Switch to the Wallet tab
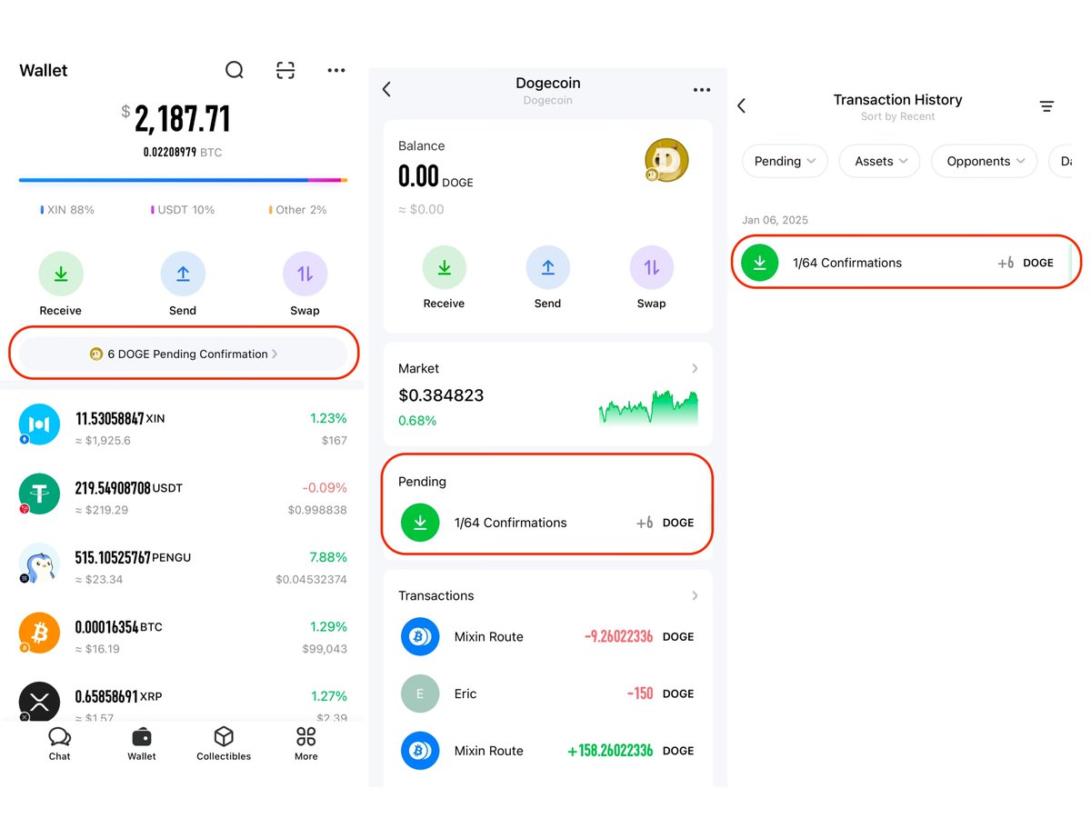This screenshot has width=1091, height=818. click(142, 743)
